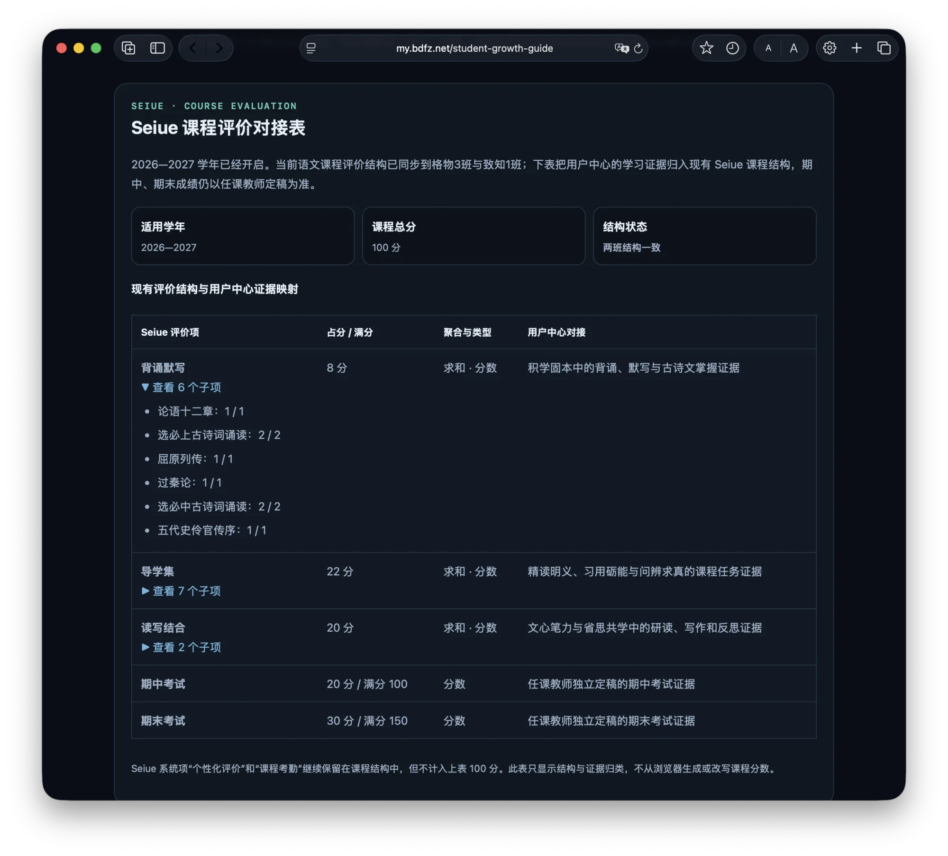
Task: Toggle the sidebar panel icon
Action: click(x=157, y=48)
